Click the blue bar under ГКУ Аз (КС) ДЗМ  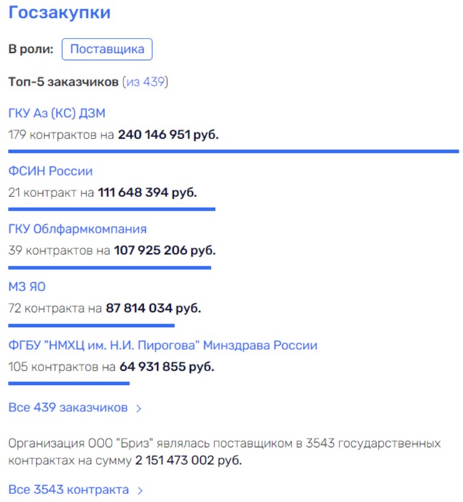coord(233,151)
